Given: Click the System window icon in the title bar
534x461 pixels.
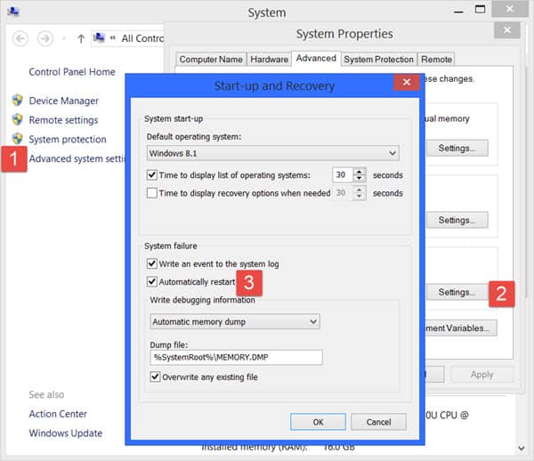Looking at the screenshot, I should [13, 12].
